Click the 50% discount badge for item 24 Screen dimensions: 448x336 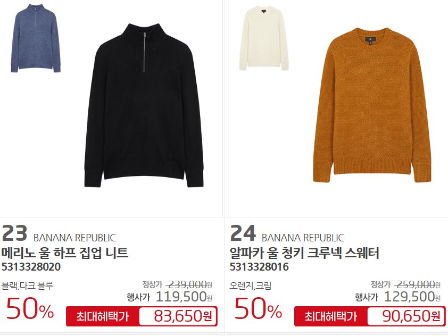(258, 308)
